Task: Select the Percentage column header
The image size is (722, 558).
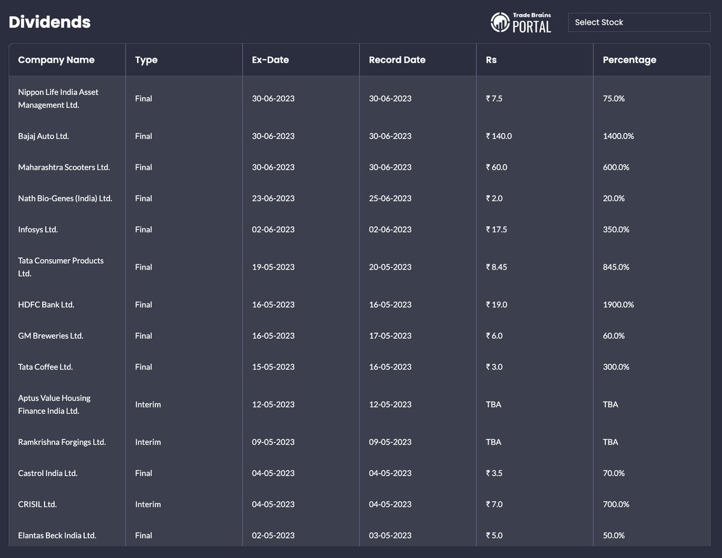Action: click(629, 60)
